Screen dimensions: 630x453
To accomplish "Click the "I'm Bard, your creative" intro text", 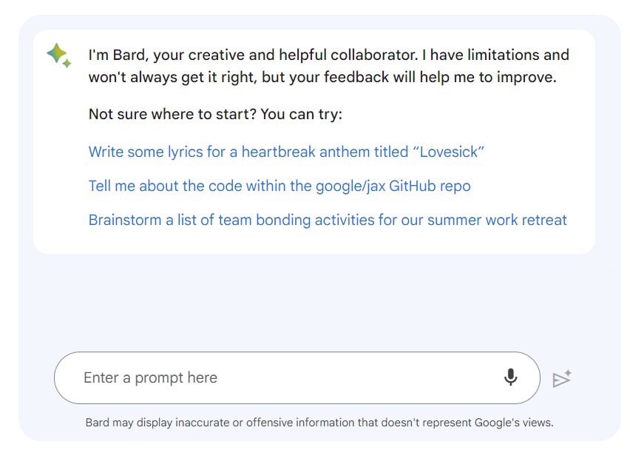I will click(x=328, y=66).
